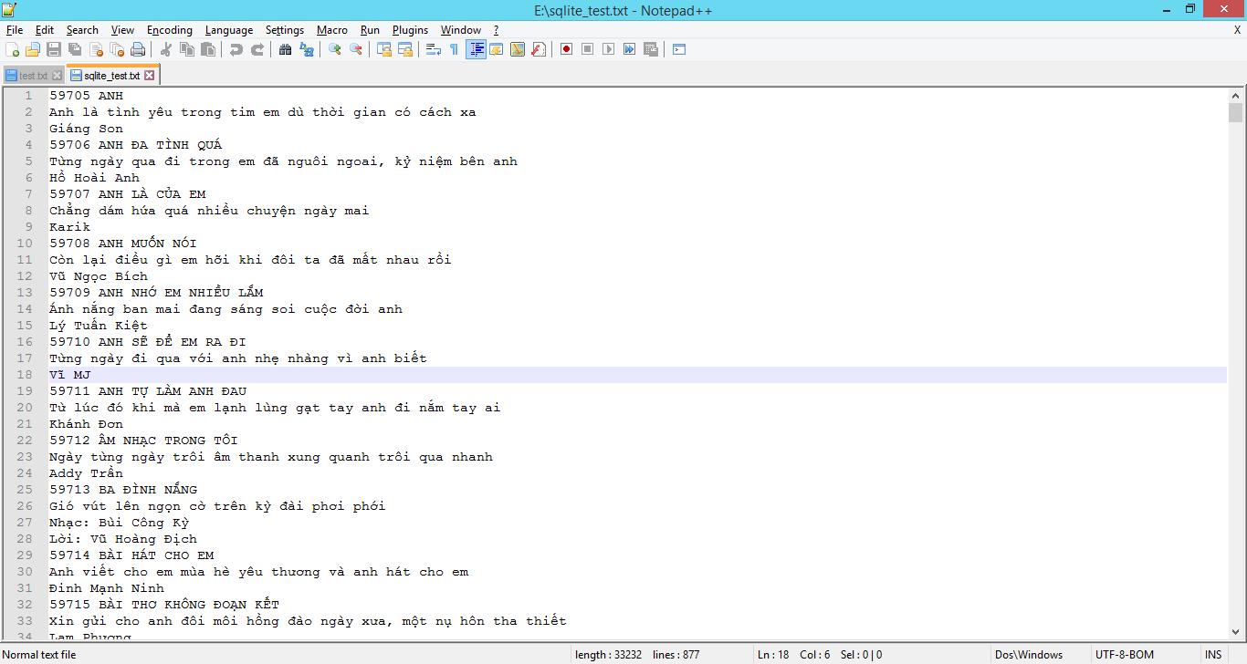Save the current file via toolbar
Screen dimensions: 1247x664
(x=54, y=49)
